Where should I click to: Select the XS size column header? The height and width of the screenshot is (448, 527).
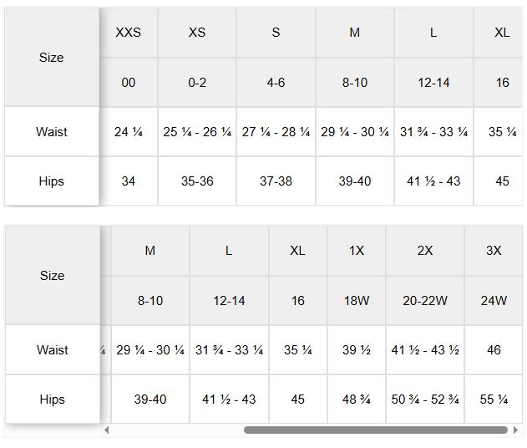197,33
